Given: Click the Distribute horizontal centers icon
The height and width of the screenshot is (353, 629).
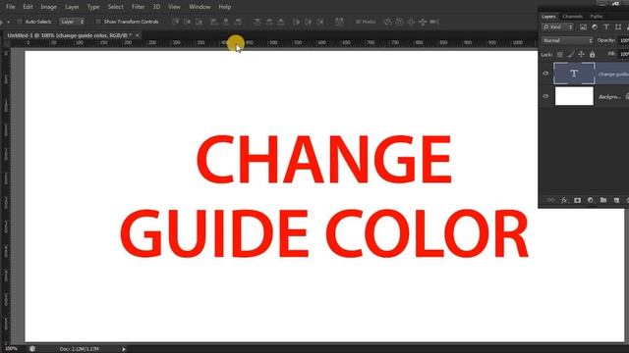Looking at the screenshot, I should tap(308, 22).
